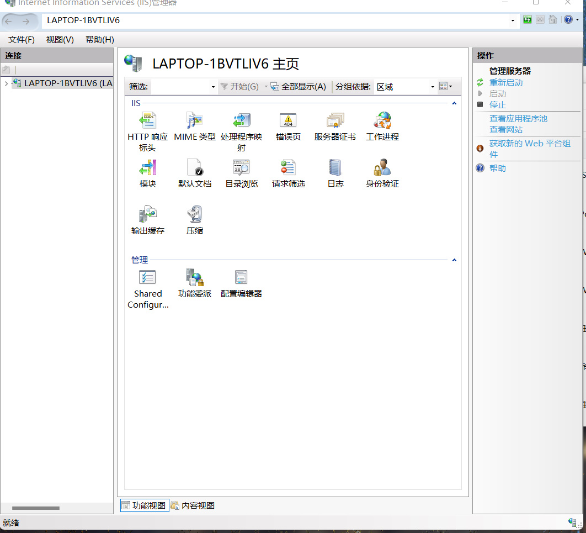
Task: Select the LAPTOP-1BVTLIV6 server in the tree
Action: 62,83
